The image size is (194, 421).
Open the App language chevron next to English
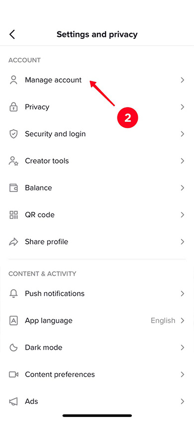pyautogui.click(x=183, y=320)
